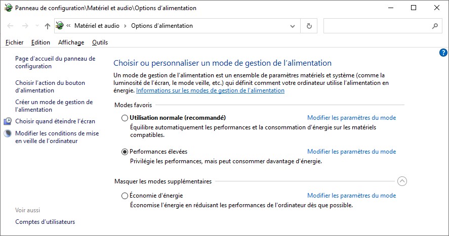Open the Affichage menu
Screen dimensions: 449x236
click(71, 42)
